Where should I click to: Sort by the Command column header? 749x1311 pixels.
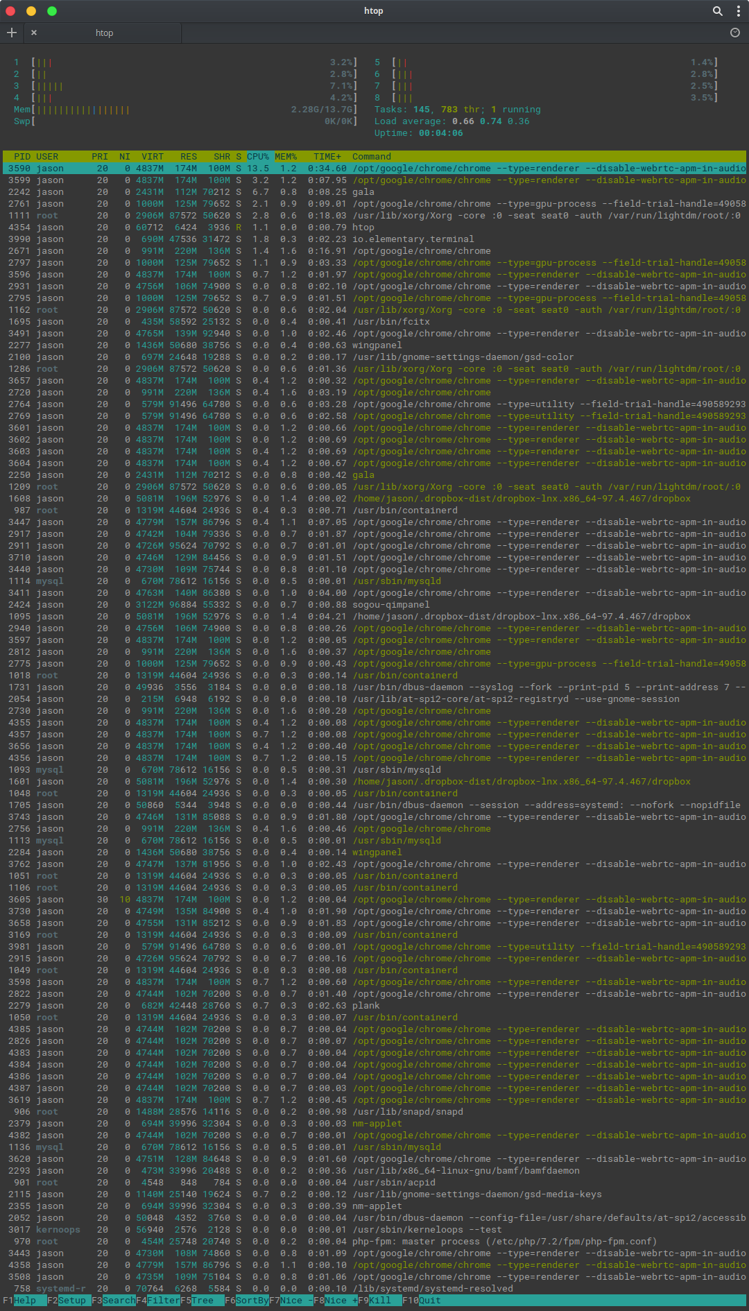point(372,157)
